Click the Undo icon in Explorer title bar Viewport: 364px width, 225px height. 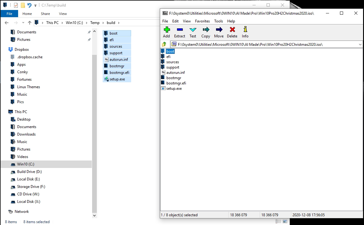tap(29, 5)
